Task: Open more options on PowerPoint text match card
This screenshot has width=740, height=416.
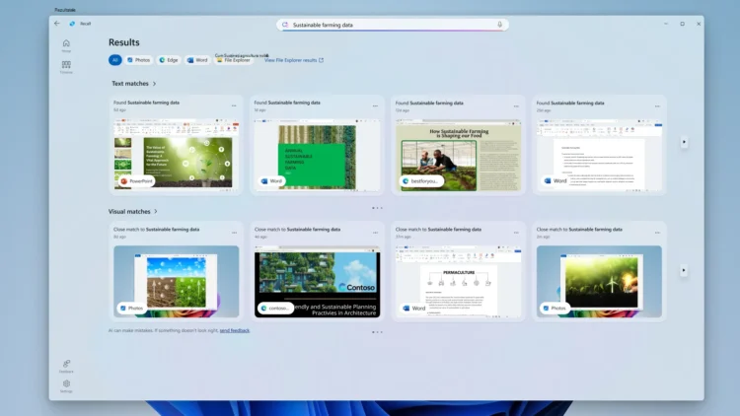Action: point(234,105)
